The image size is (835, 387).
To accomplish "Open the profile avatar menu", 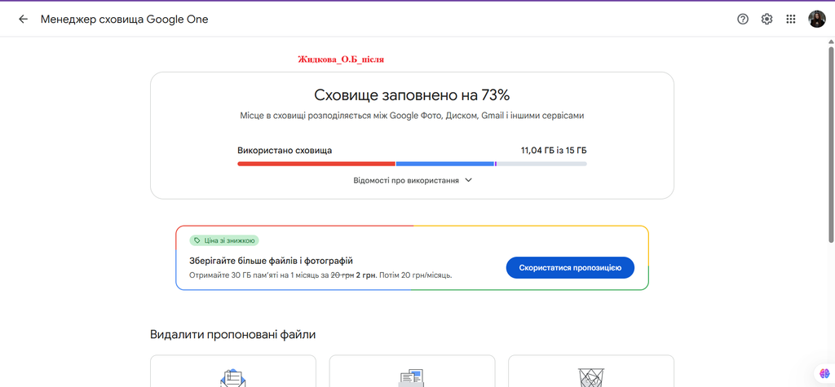I will click(x=817, y=20).
